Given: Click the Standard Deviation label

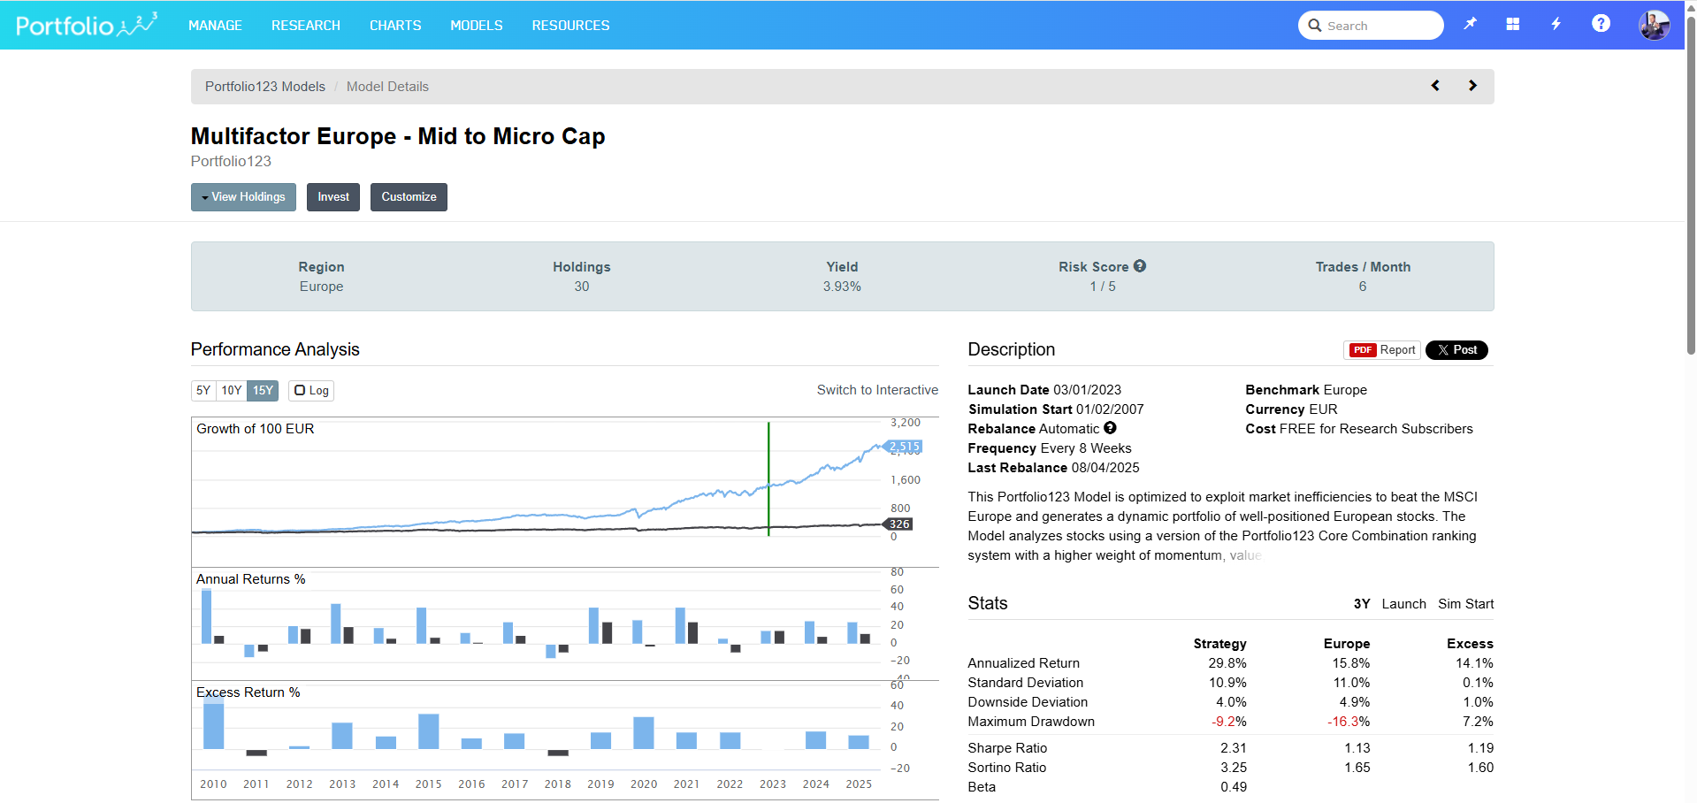Looking at the screenshot, I should click(x=1026, y=683).
